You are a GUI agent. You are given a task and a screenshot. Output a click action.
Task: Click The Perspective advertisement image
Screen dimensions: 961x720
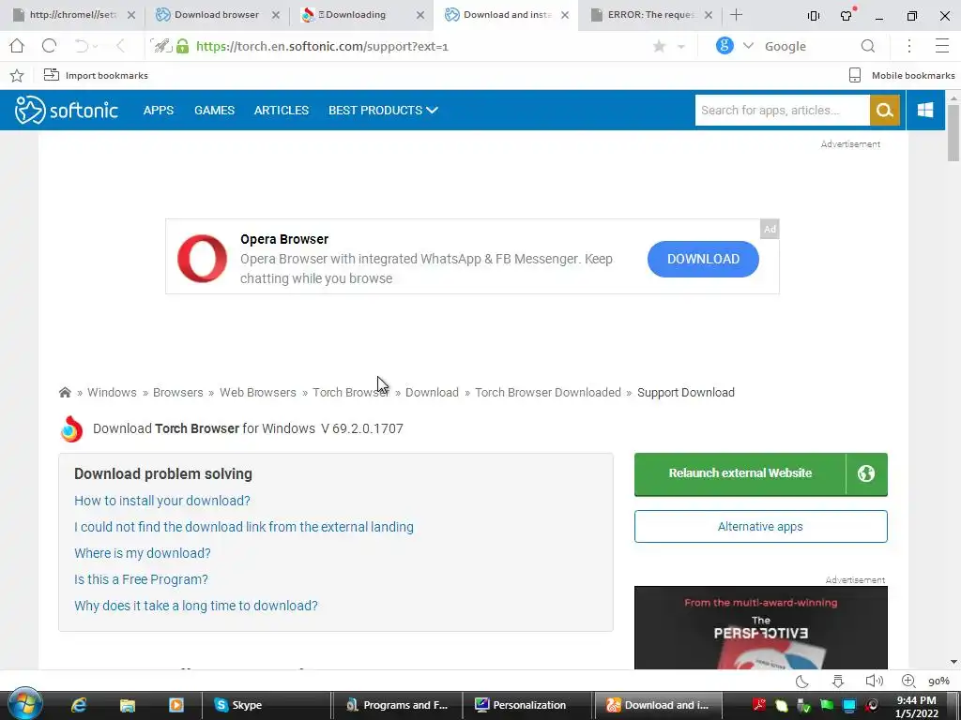(x=760, y=627)
